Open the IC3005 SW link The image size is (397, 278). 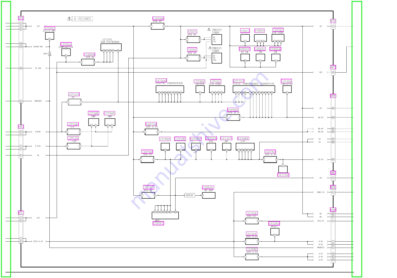(260, 49)
